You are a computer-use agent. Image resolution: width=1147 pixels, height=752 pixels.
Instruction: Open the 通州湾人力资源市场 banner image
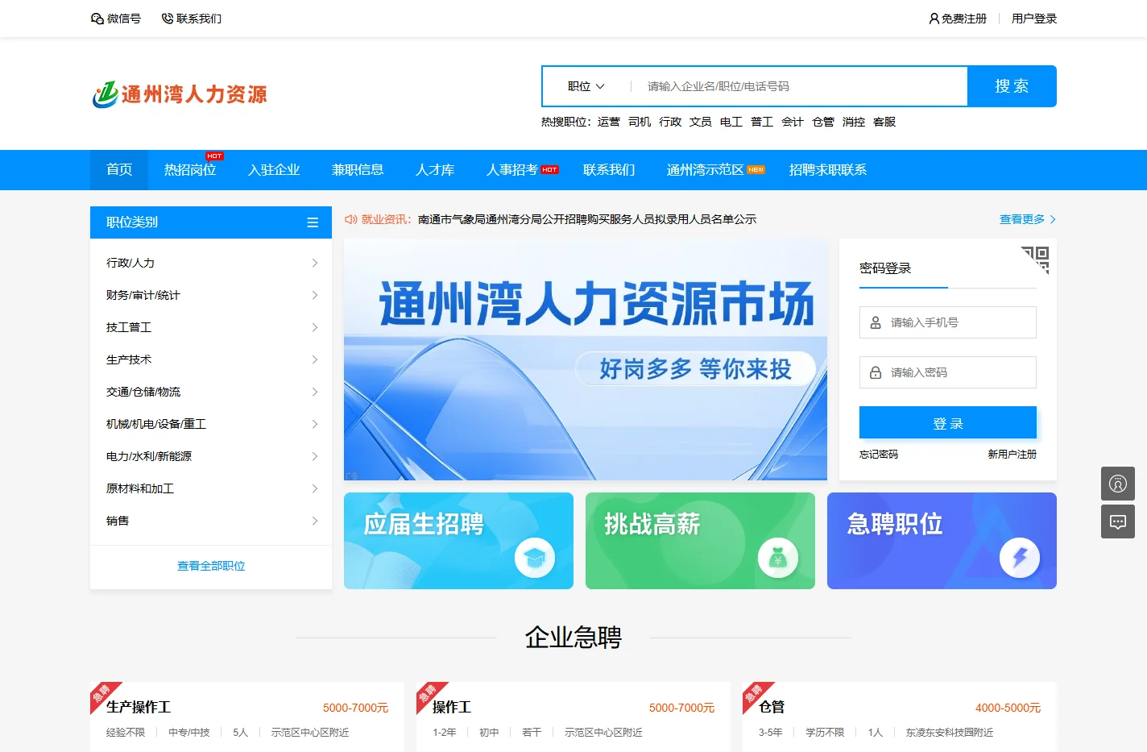coord(586,359)
